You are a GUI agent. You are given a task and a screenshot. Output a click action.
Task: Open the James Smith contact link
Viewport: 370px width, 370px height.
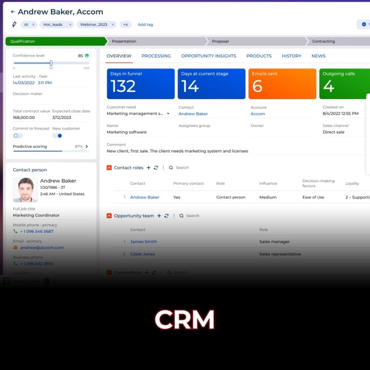(143, 242)
